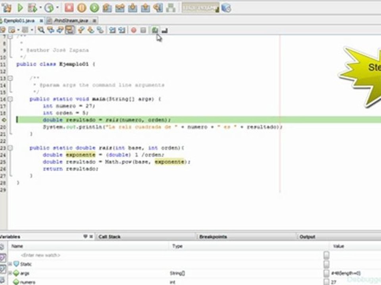Screen dimensions: 381x285
Task: Collapse the @param comment fold at line 13
Action: click(10, 78)
